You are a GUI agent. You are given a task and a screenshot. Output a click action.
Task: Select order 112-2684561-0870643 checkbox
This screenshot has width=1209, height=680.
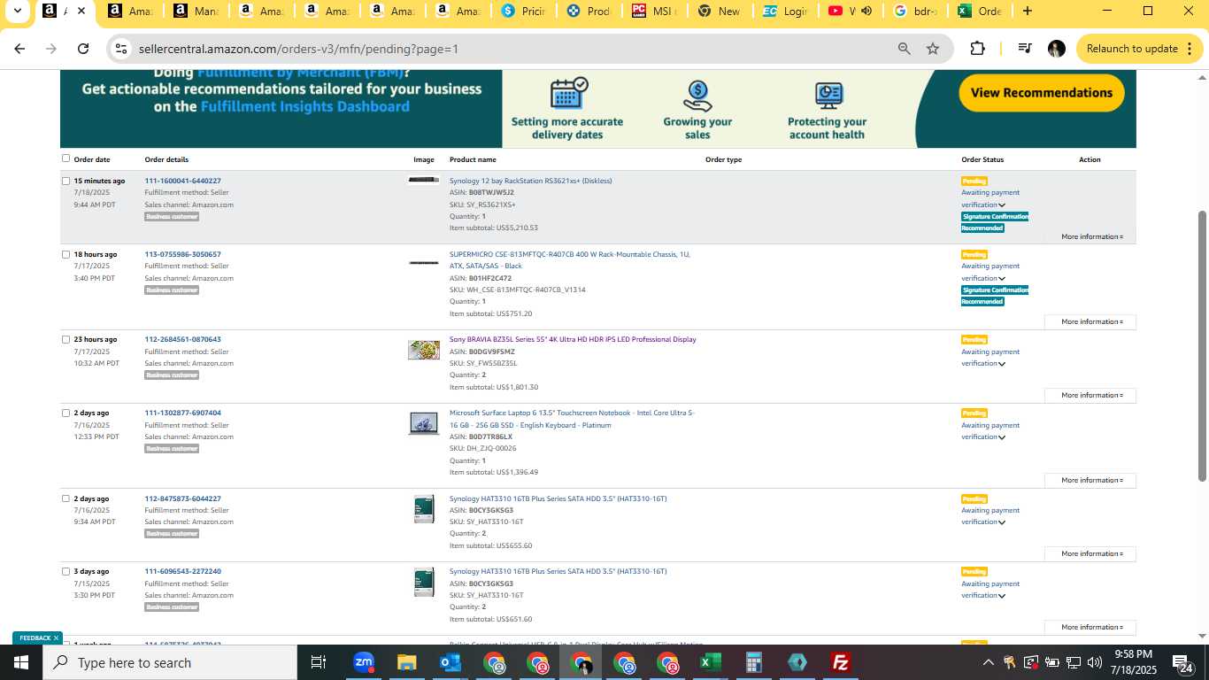(x=65, y=339)
